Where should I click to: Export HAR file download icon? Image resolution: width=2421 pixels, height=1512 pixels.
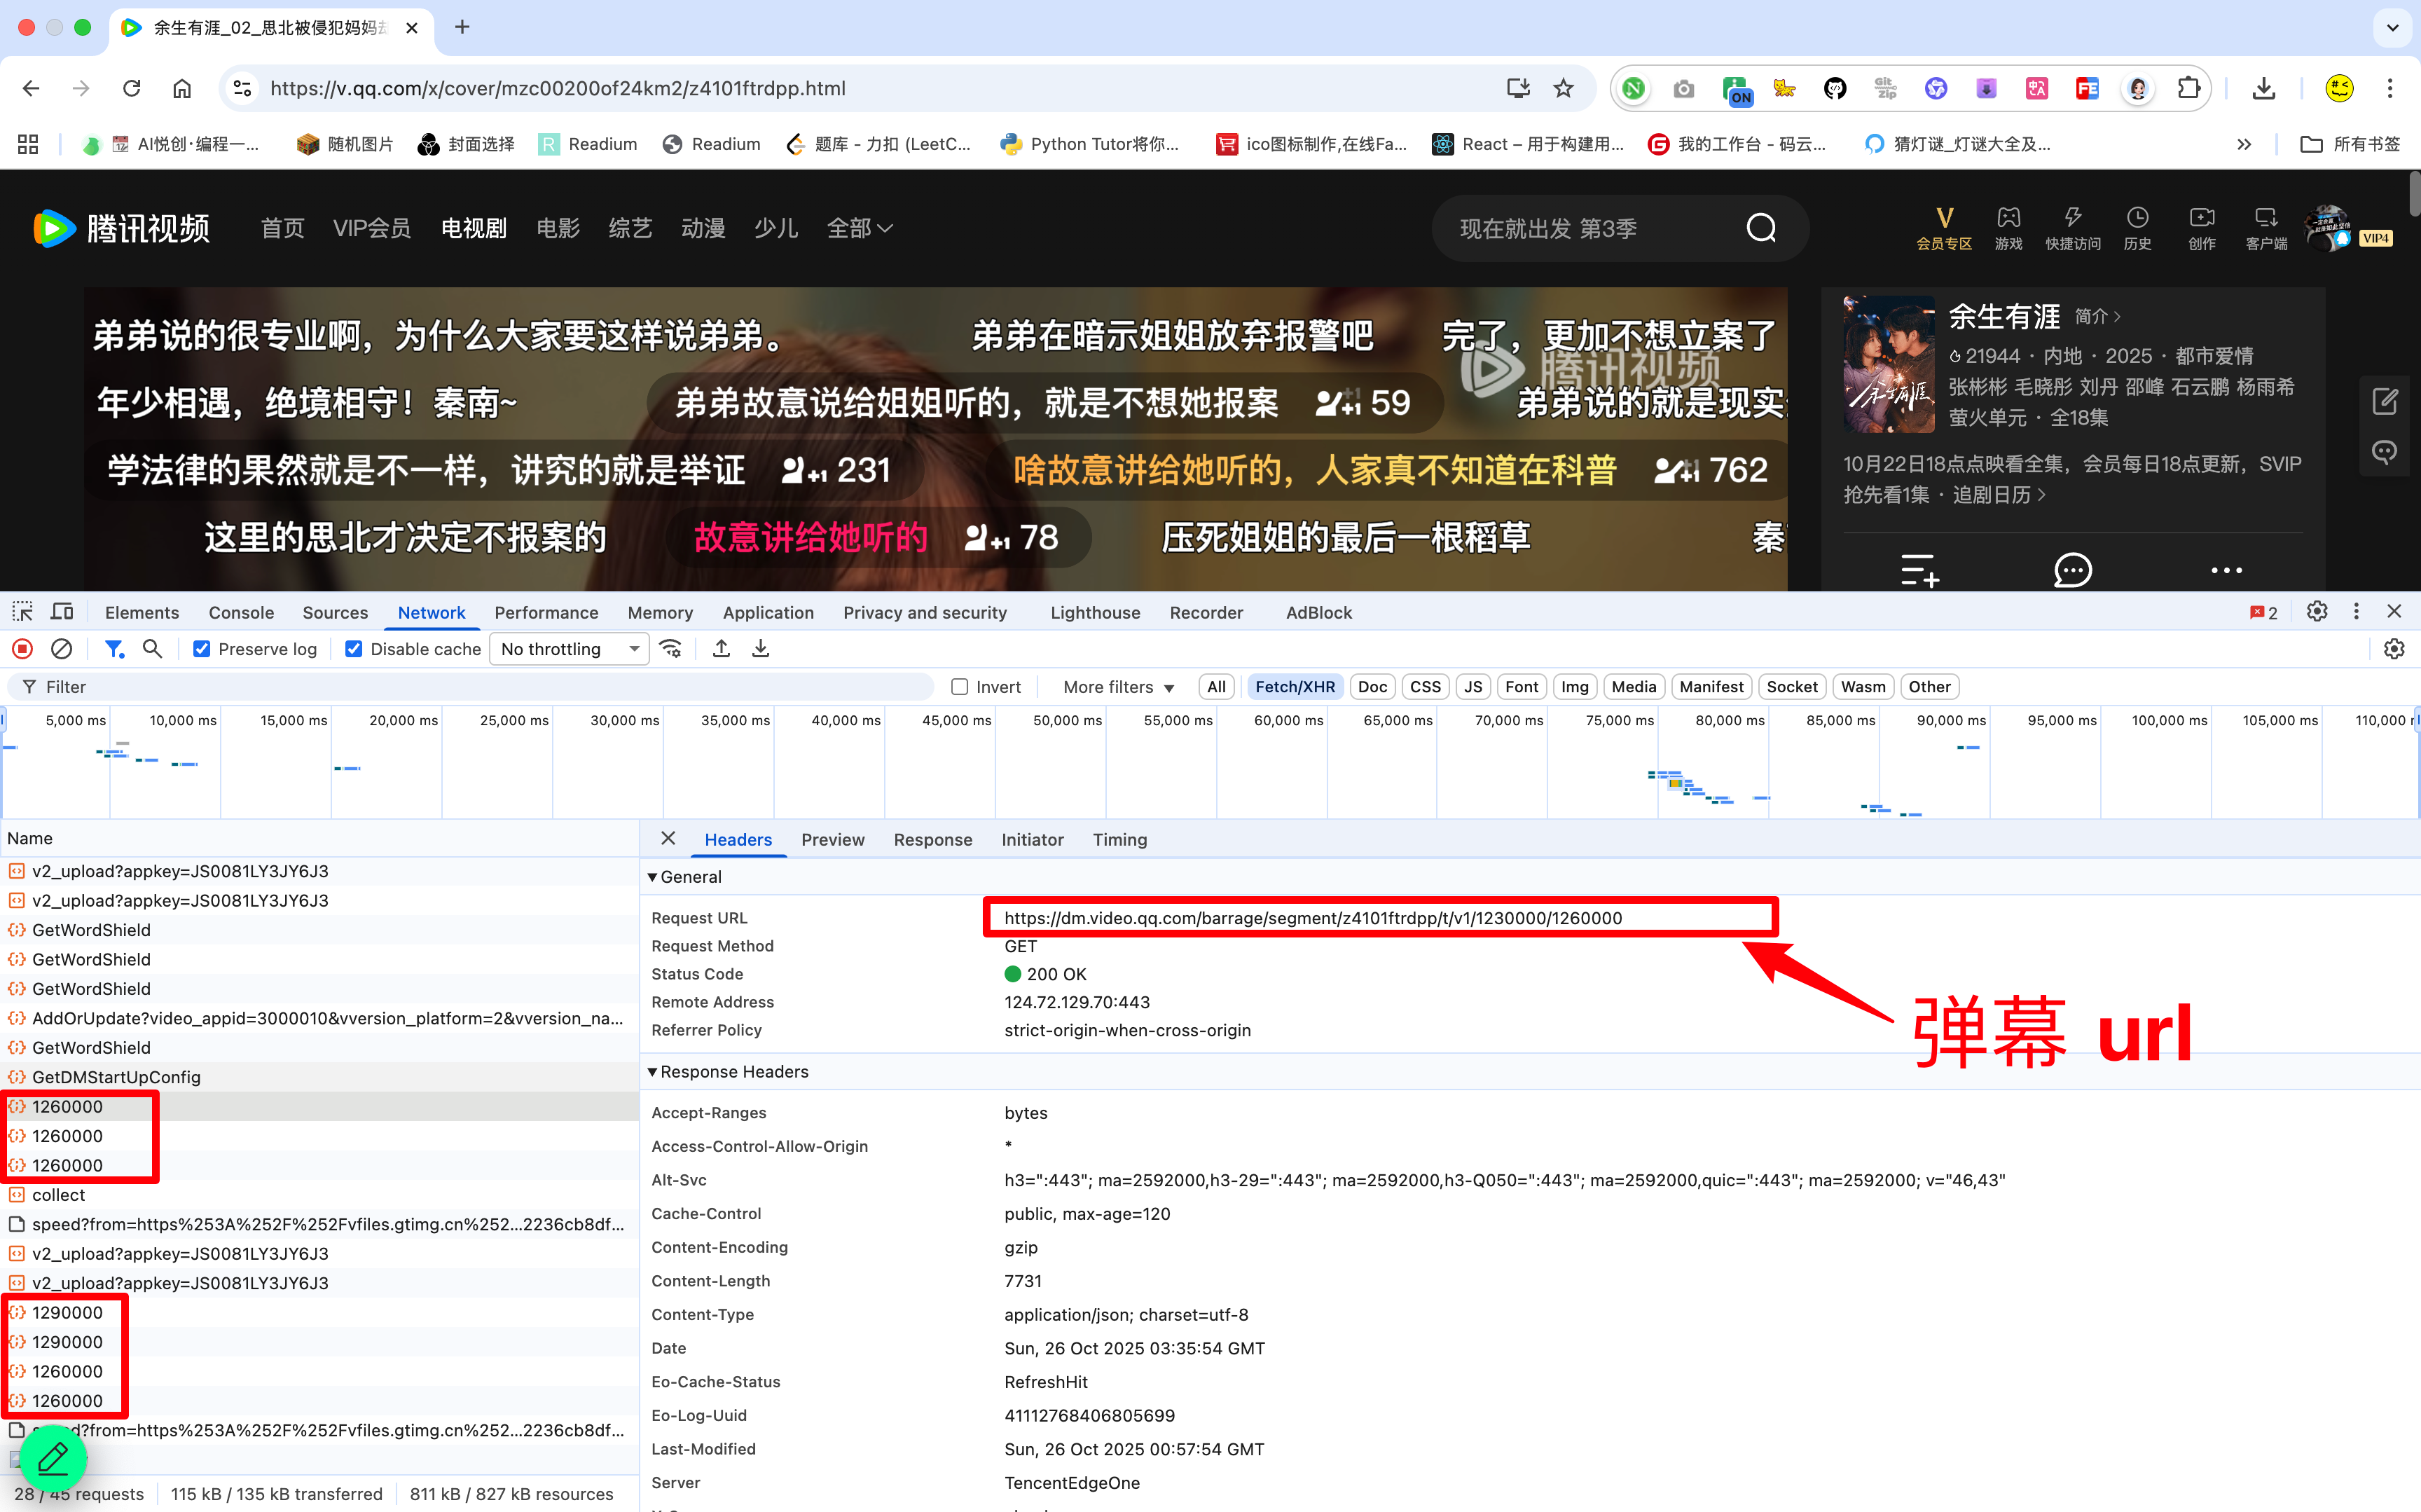coord(761,649)
